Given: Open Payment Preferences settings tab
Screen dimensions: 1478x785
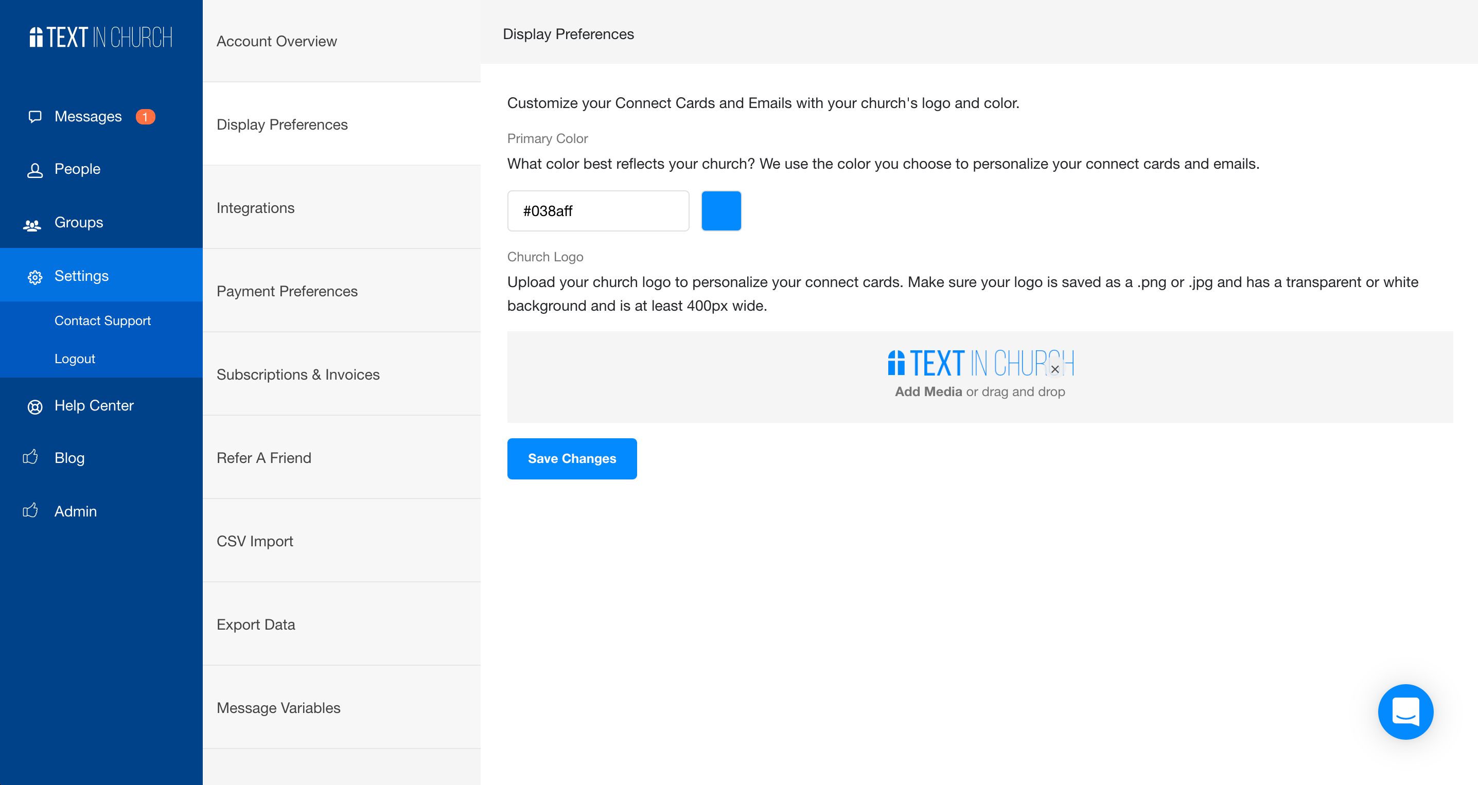Looking at the screenshot, I should tap(341, 291).
